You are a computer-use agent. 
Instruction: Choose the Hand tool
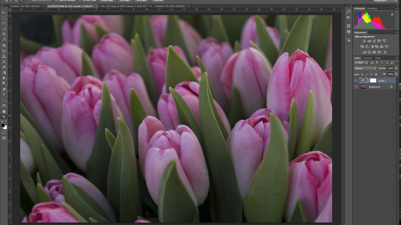pyautogui.click(x=4, y=111)
